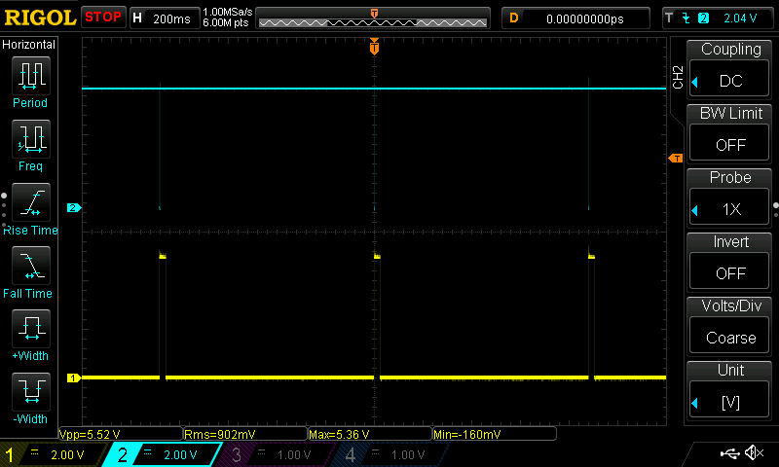The width and height of the screenshot is (779, 467).
Task: Select disabled channel 4 tab
Action: pyautogui.click(x=390, y=454)
